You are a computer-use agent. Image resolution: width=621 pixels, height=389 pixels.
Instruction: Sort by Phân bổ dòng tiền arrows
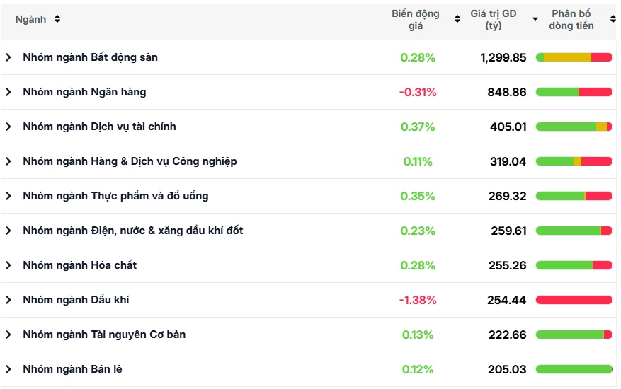(613, 19)
